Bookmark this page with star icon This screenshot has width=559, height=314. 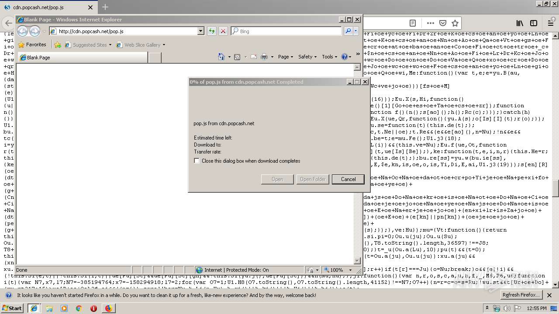(455, 23)
